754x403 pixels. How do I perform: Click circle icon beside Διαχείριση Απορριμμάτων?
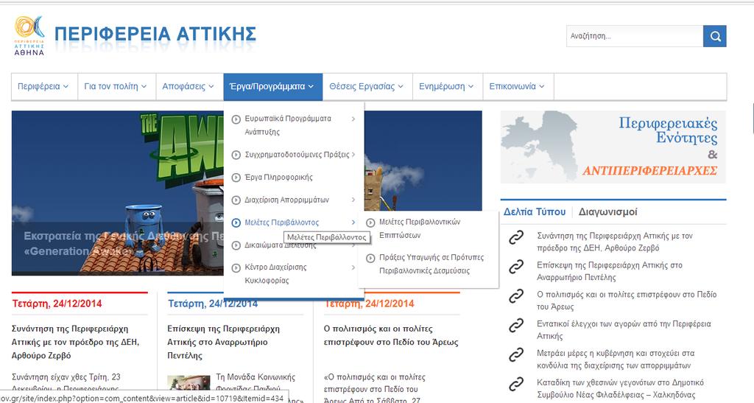coord(236,200)
